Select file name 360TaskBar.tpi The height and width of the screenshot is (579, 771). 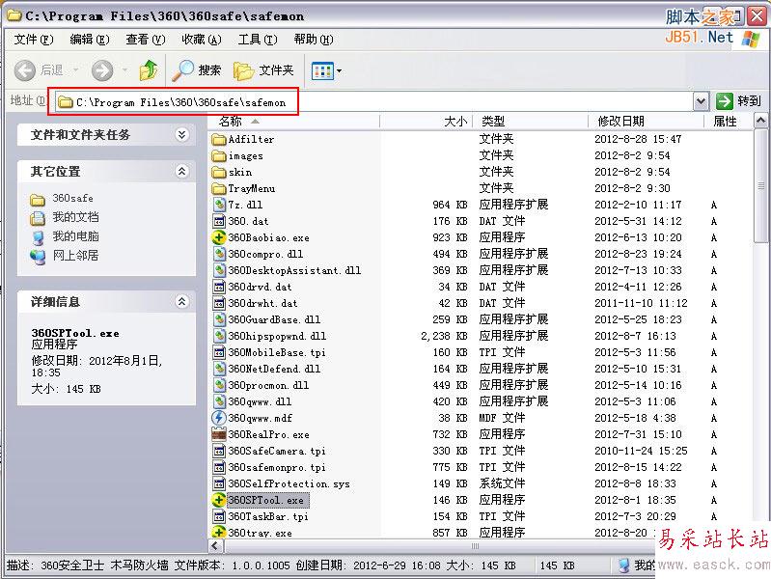click(268, 516)
